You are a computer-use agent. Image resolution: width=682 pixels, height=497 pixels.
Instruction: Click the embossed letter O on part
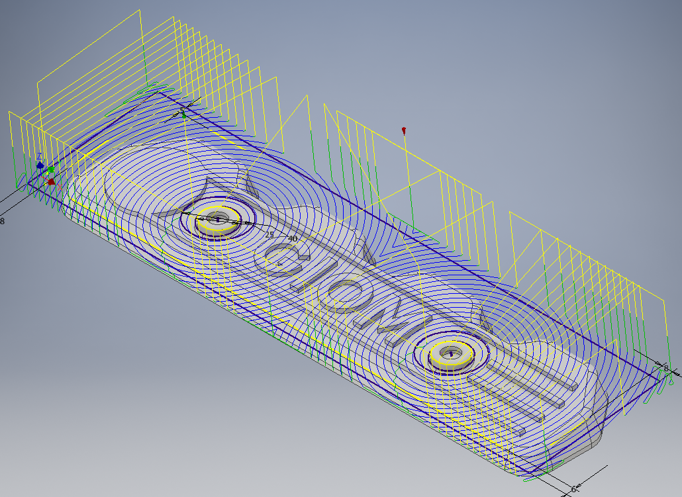(x=342, y=295)
